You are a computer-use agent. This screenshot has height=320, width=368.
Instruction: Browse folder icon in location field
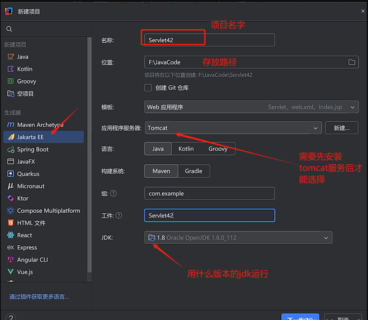(x=351, y=62)
